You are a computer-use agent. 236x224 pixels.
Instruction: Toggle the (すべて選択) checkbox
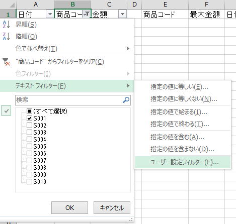[29, 111]
